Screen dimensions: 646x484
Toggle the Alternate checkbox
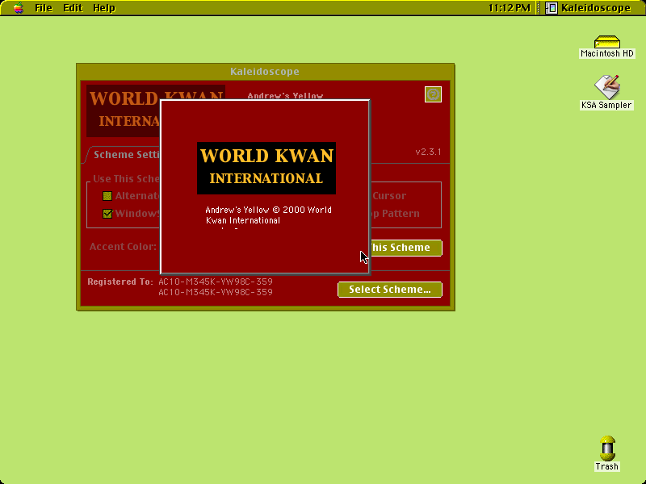pos(107,196)
